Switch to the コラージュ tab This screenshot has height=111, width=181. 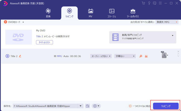click(112, 13)
